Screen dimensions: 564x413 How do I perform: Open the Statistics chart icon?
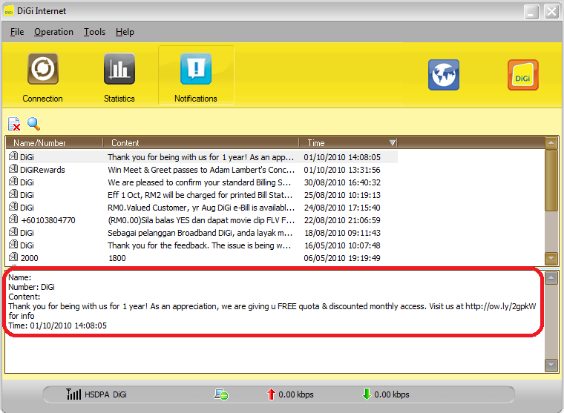tap(119, 70)
